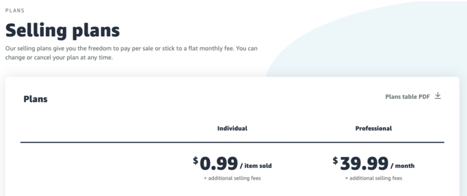Click the horizontal divider under plan headers
467x196 pixels.
tap(232, 142)
